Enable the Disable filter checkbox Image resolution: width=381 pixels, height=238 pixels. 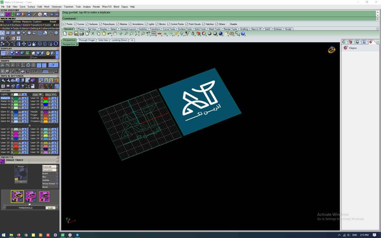[x=228, y=24]
